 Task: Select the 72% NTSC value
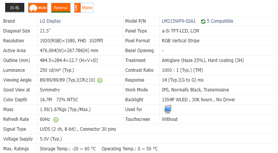[67, 100]
